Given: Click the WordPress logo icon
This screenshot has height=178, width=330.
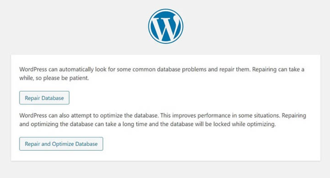Looking at the screenshot, I should 166,26.
